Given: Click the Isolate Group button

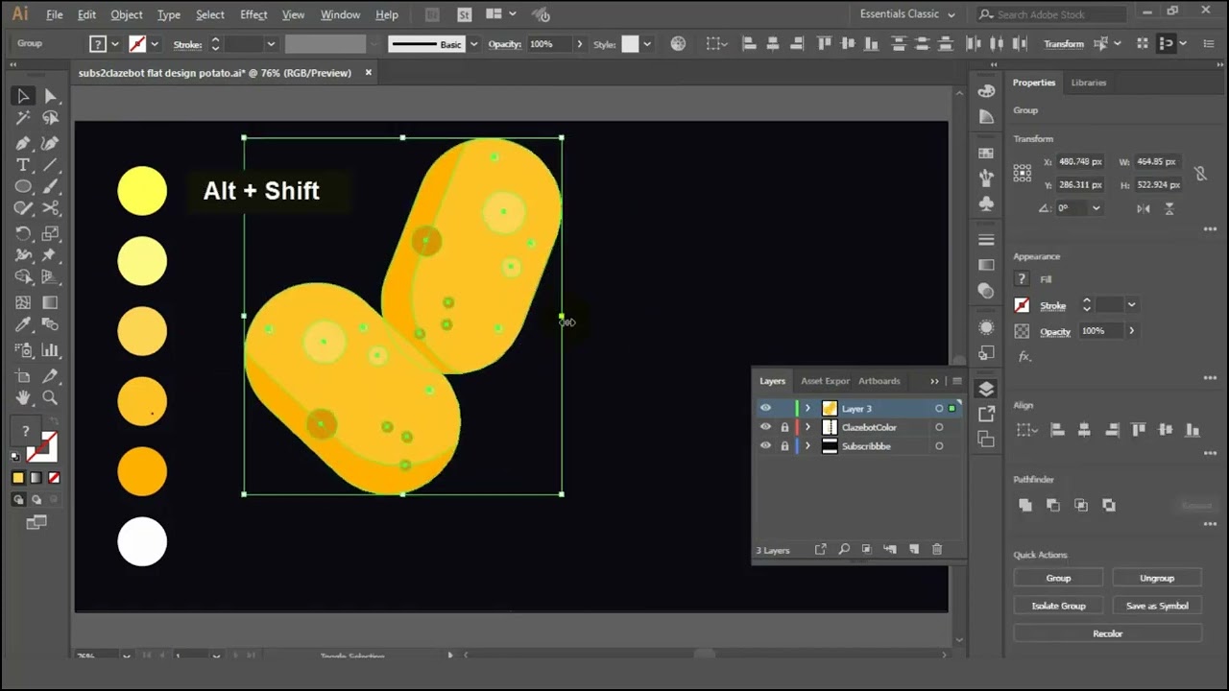Looking at the screenshot, I should tap(1058, 606).
